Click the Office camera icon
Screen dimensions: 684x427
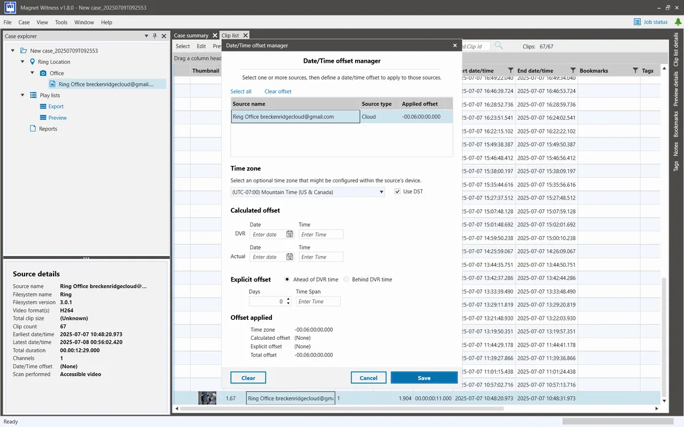43,73
